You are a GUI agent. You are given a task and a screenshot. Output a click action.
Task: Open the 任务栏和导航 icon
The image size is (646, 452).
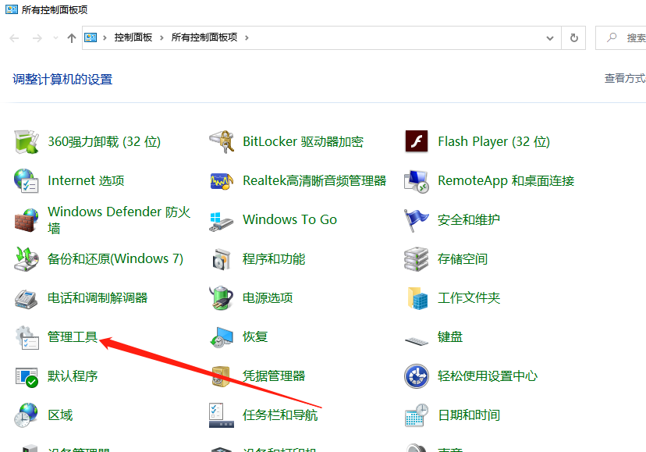[x=222, y=415]
